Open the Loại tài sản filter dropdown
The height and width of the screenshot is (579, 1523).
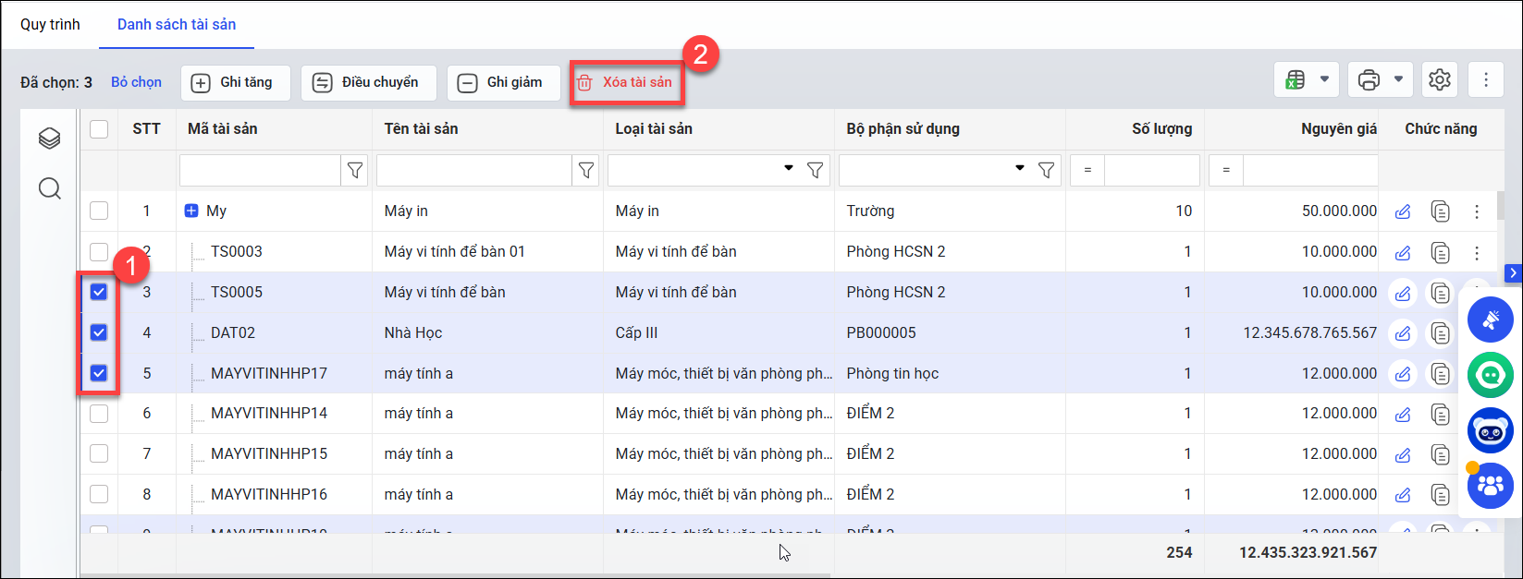[x=789, y=169]
